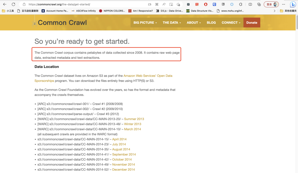The height and width of the screenshot is (173, 298).
Task: Open the March 2014 crawl link
Action: tap(132, 129)
